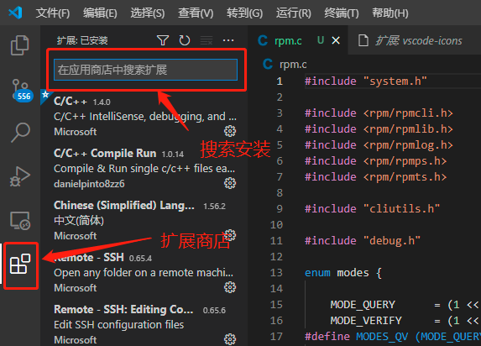The image size is (481, 346).
Task: Select Chinese (Simplified) Language extension entry
Action: coord(144,220)
